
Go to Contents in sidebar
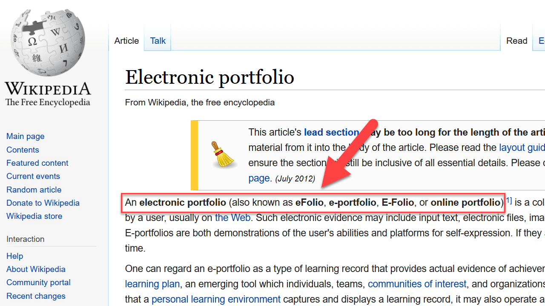pos(23,150)
